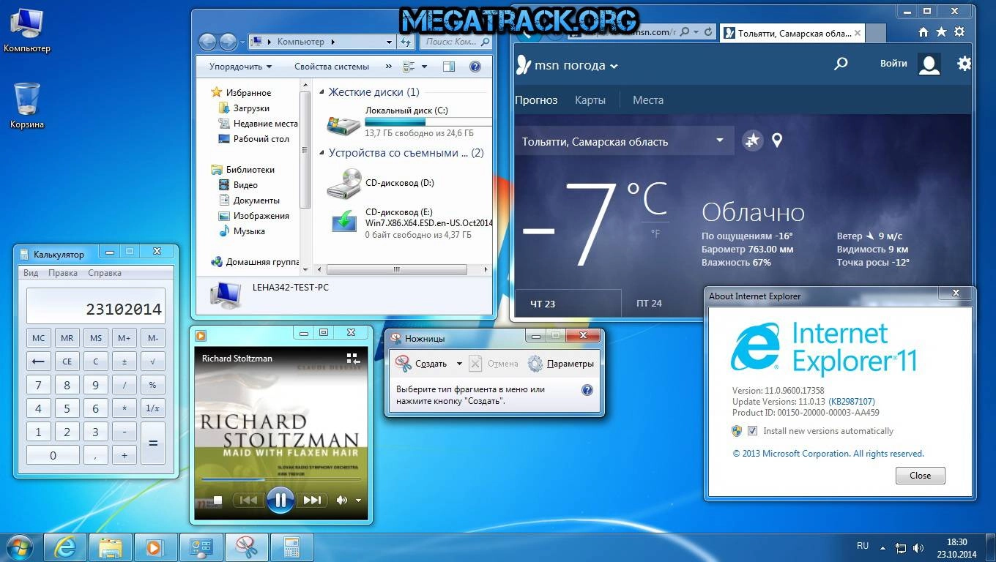The width and height of the screenshot is (996, 562).
Task: Collapse Жесткие диски group
Action: pos(322,92)
